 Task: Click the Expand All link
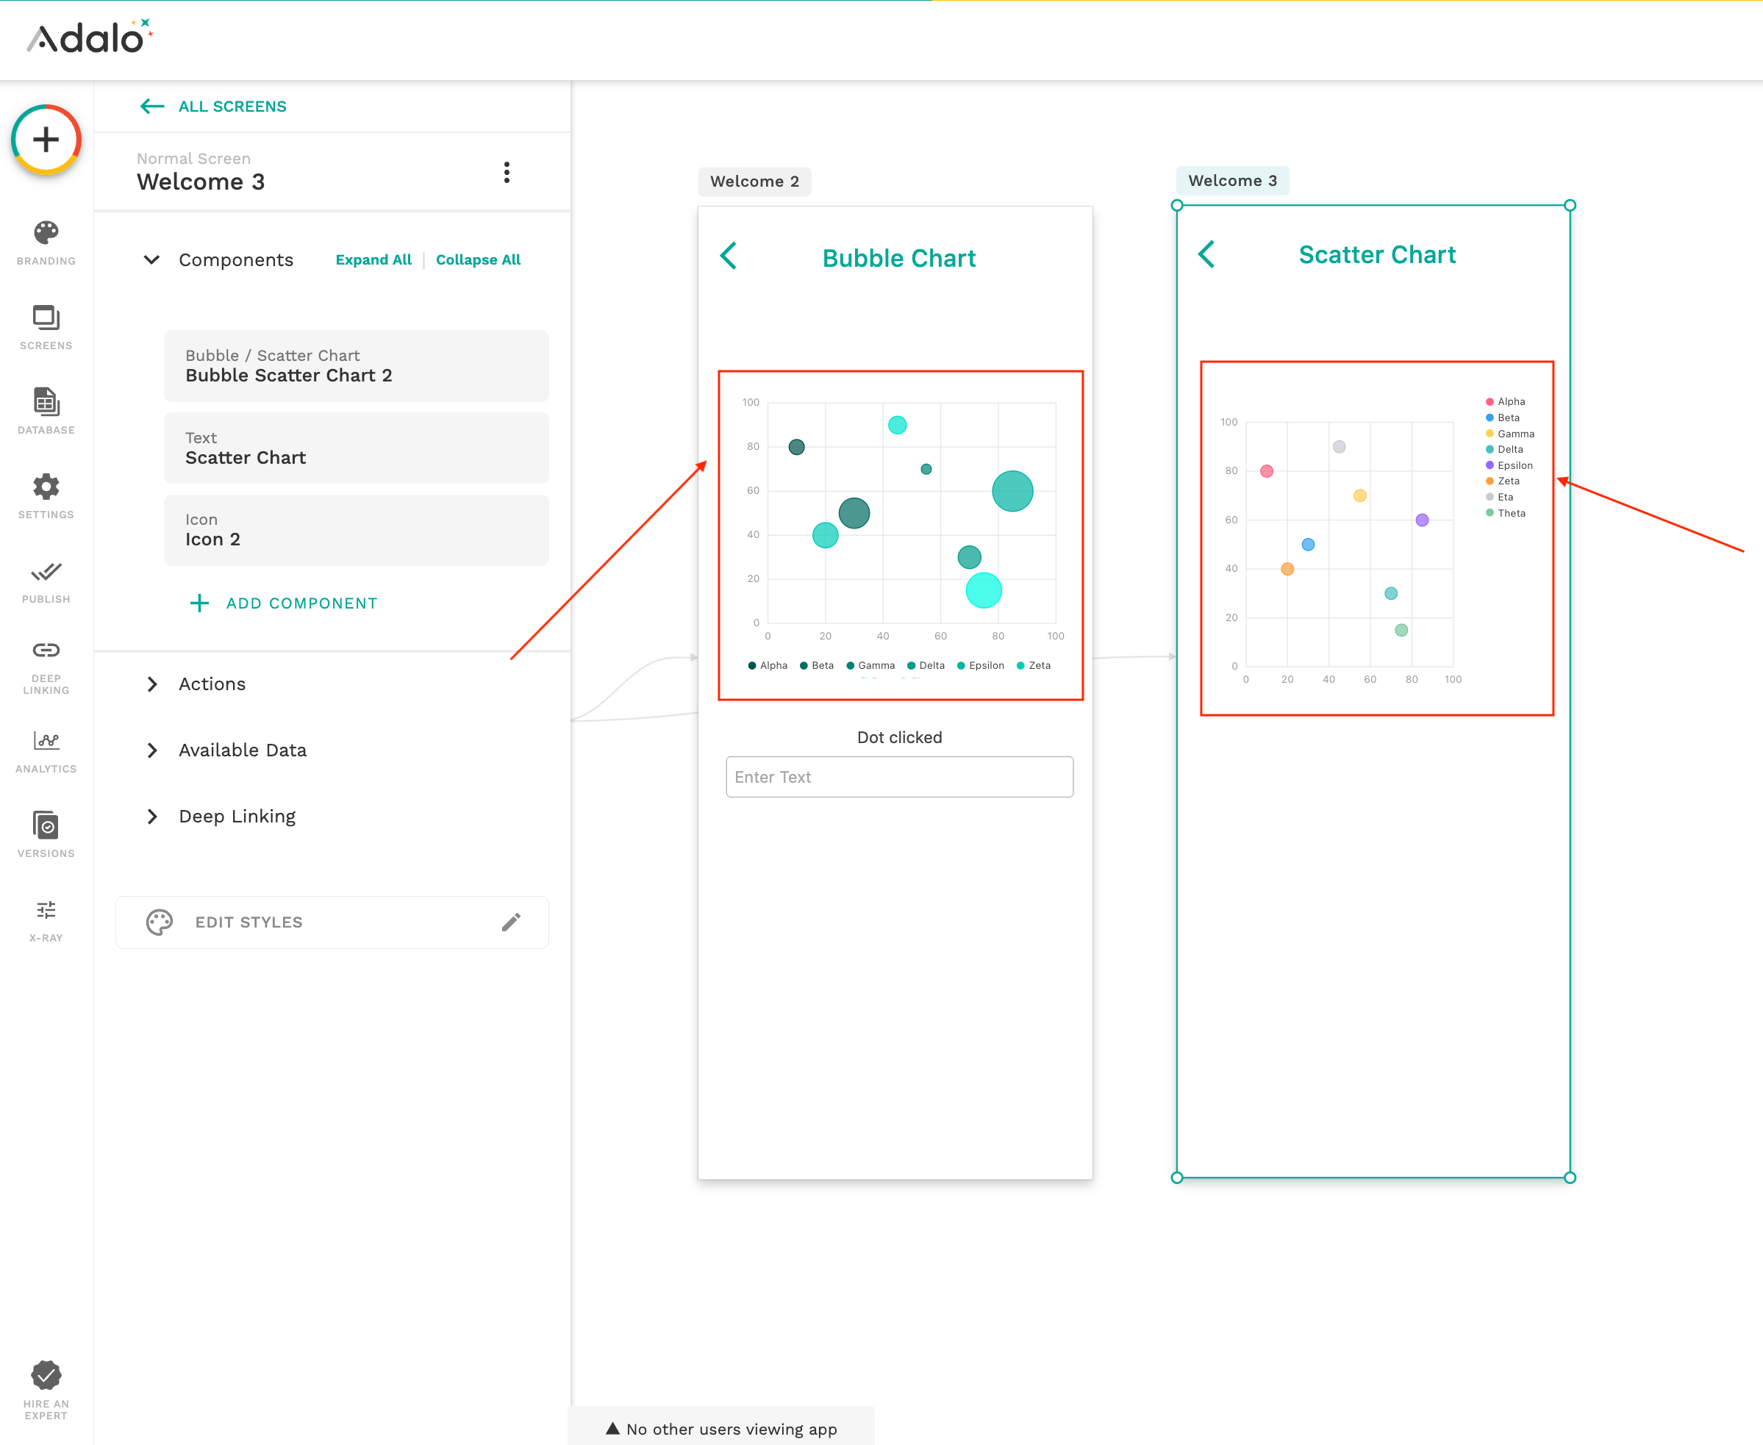[373, 259]
